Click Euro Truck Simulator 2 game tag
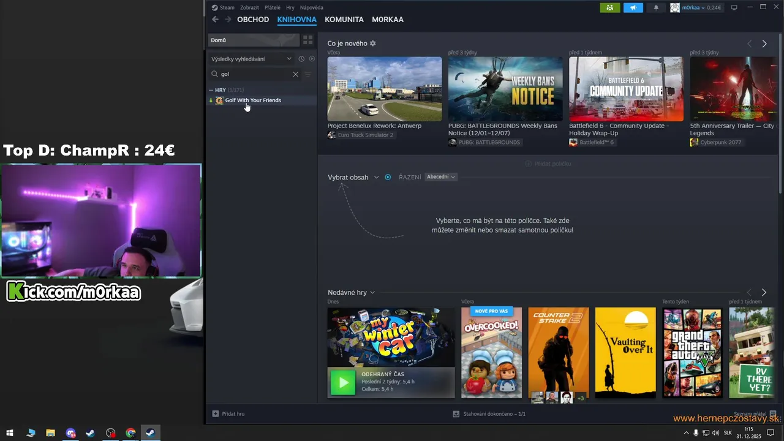The image size is (784, 441). (361, 135)
